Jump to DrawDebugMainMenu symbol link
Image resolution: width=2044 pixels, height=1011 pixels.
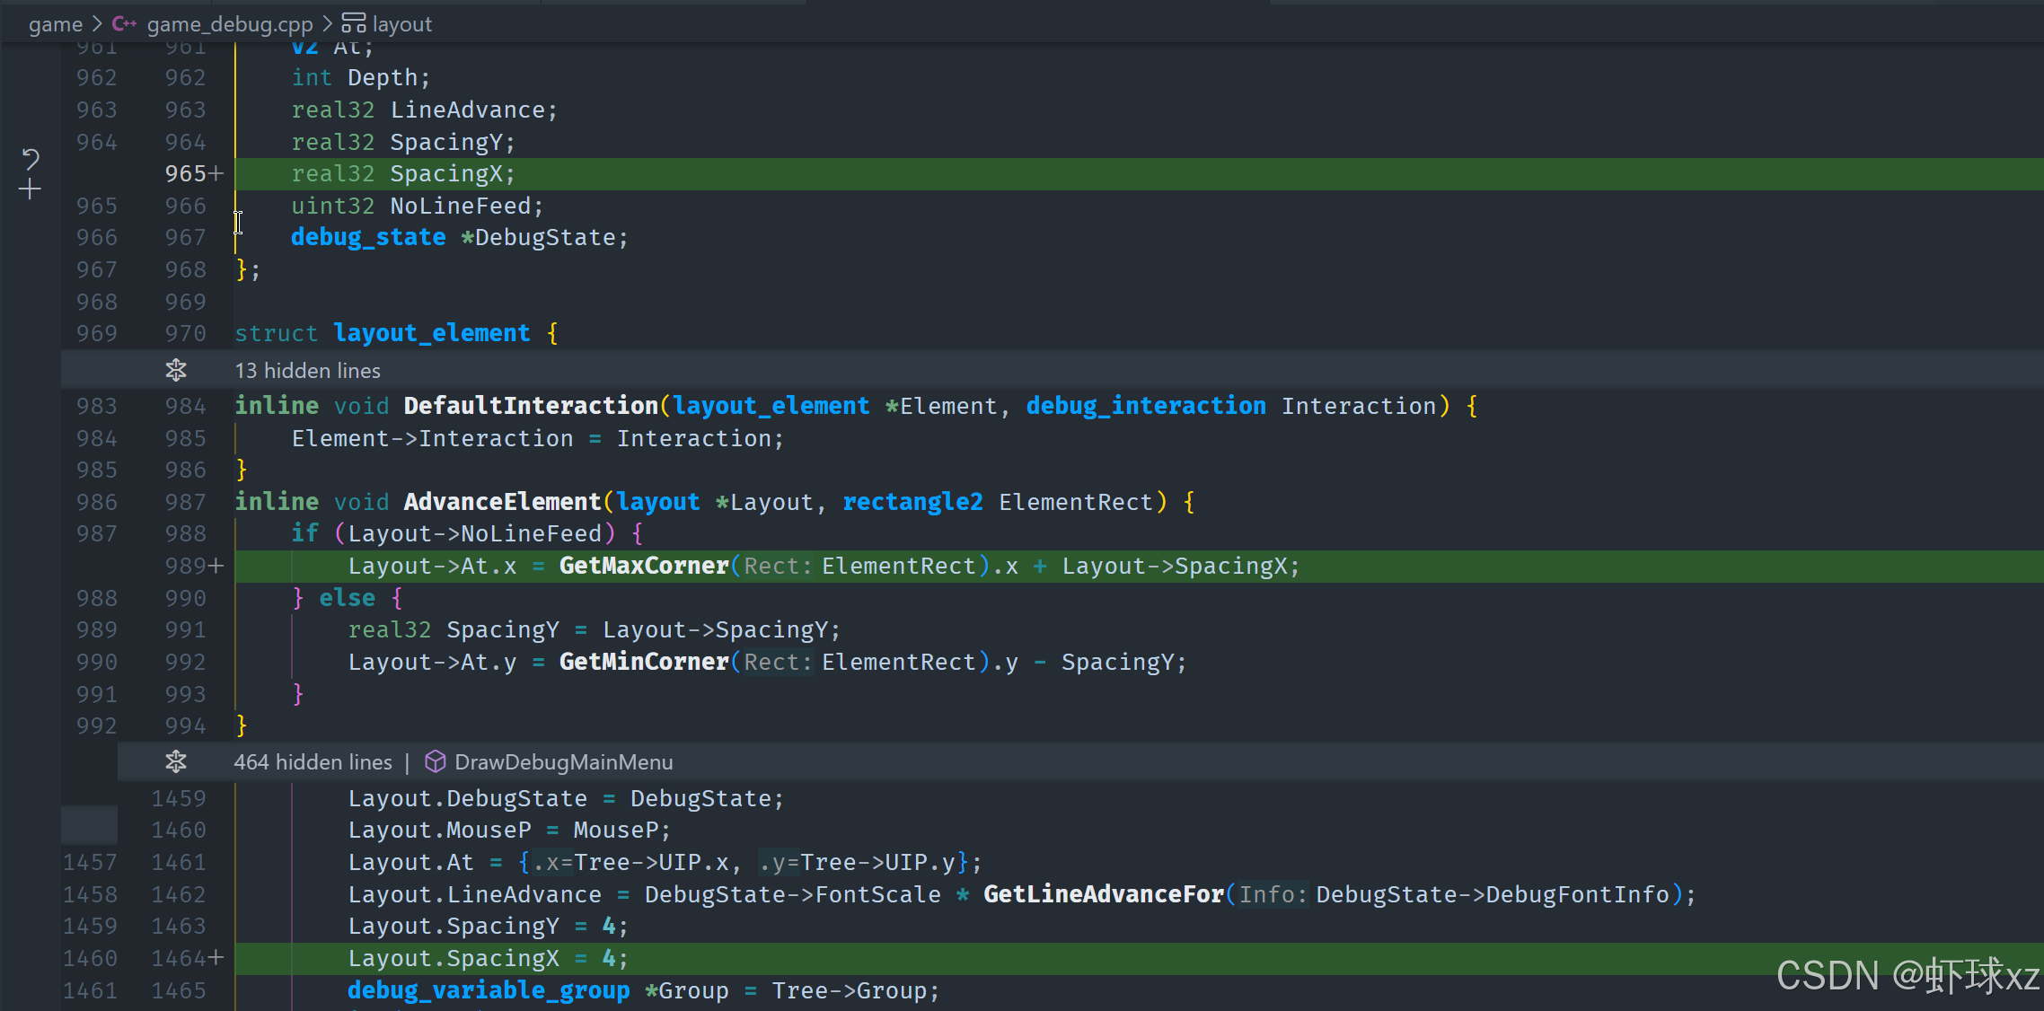(x=563, y=762)
